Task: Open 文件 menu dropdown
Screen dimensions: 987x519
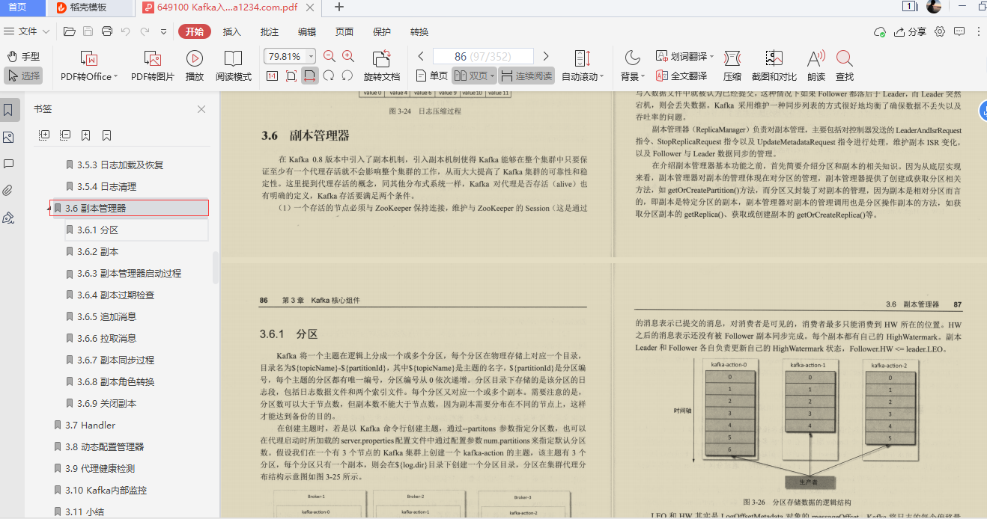Action: click(28, 31)
